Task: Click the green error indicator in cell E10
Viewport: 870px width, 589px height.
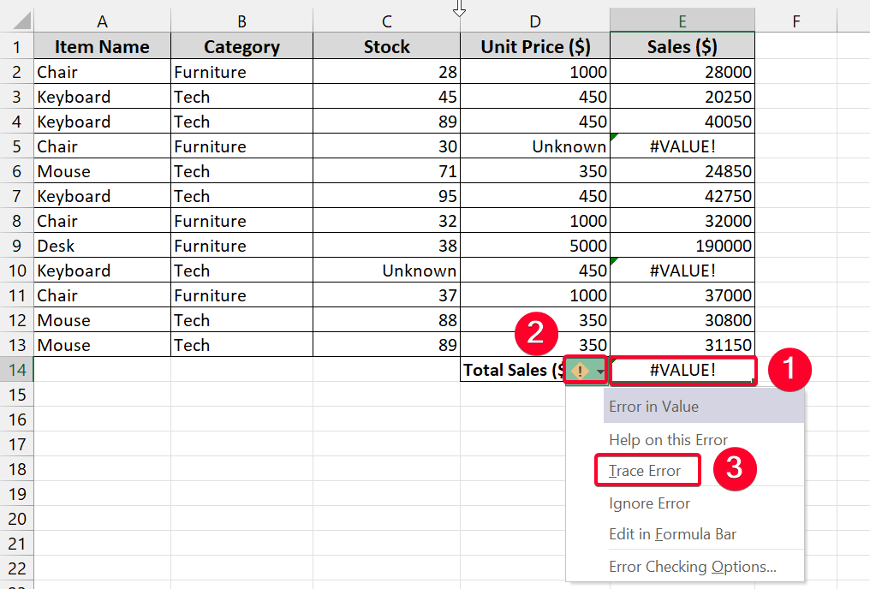Action: [x=613, y=261]
